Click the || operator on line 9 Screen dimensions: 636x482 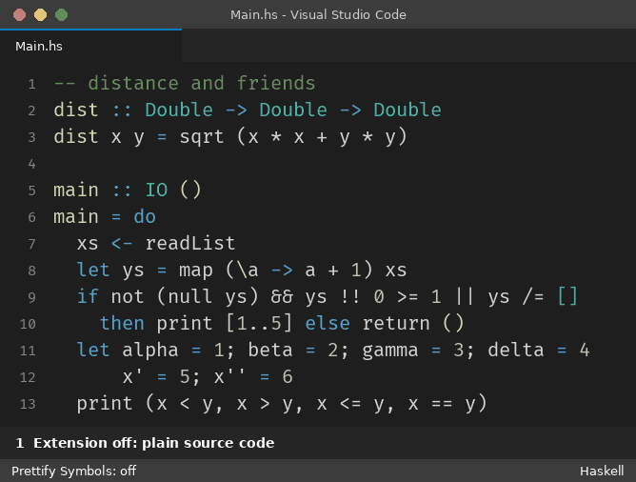point(465,296)
